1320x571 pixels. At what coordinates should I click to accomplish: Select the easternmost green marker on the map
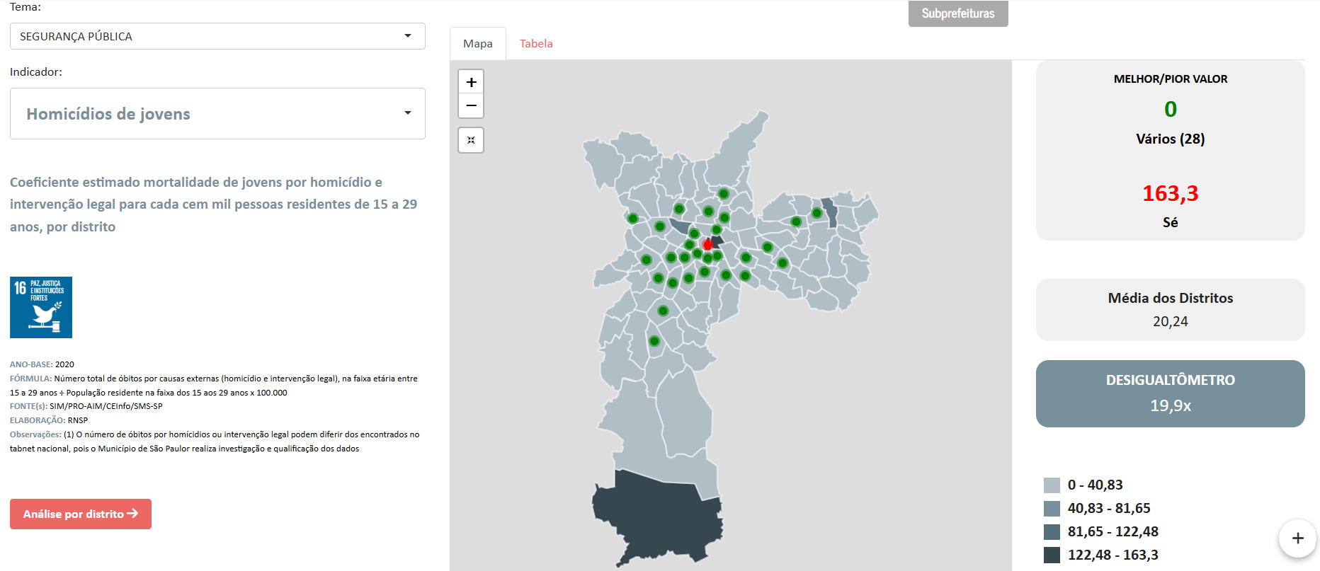point(817,213)
